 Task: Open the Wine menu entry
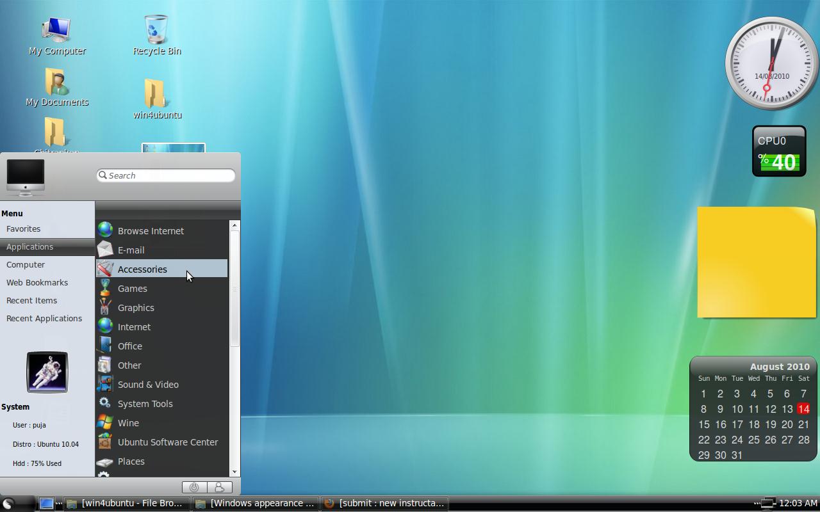pyautogui.click(x=128, y=422)
